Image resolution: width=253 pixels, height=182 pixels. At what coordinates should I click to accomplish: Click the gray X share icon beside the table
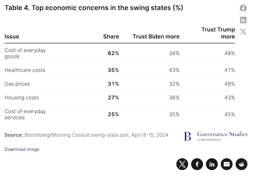click(x=243, y=32)
